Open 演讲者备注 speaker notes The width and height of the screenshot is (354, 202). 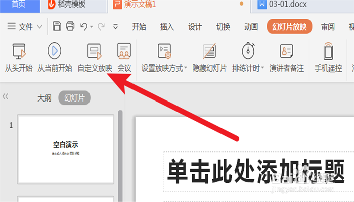287,58
